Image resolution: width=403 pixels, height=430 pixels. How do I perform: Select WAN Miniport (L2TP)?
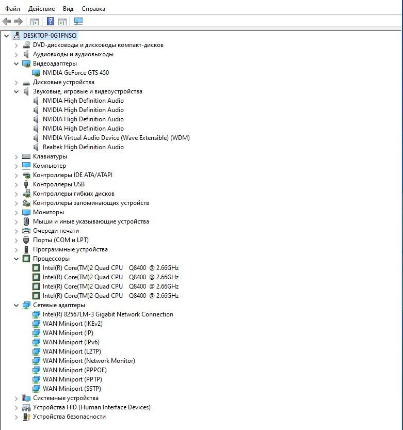pos(72,352)
